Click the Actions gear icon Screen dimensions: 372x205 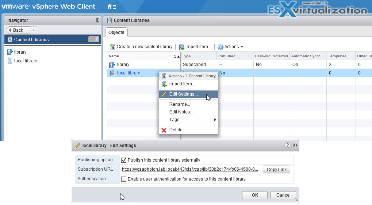point(220,47)
